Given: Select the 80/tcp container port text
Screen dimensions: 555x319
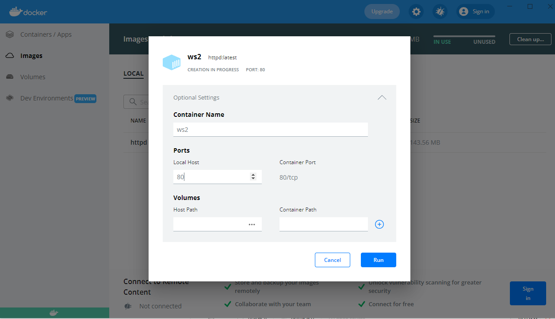Looking at the screenshot, I should pyautogui.click(x=289, y=177).
